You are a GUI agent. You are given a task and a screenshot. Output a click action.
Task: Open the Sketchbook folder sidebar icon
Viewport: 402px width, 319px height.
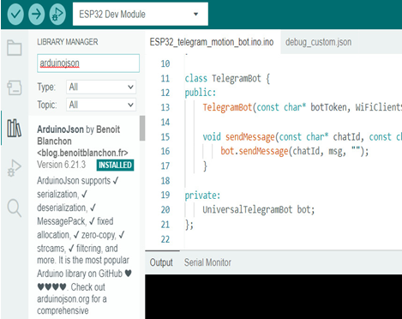15,48
